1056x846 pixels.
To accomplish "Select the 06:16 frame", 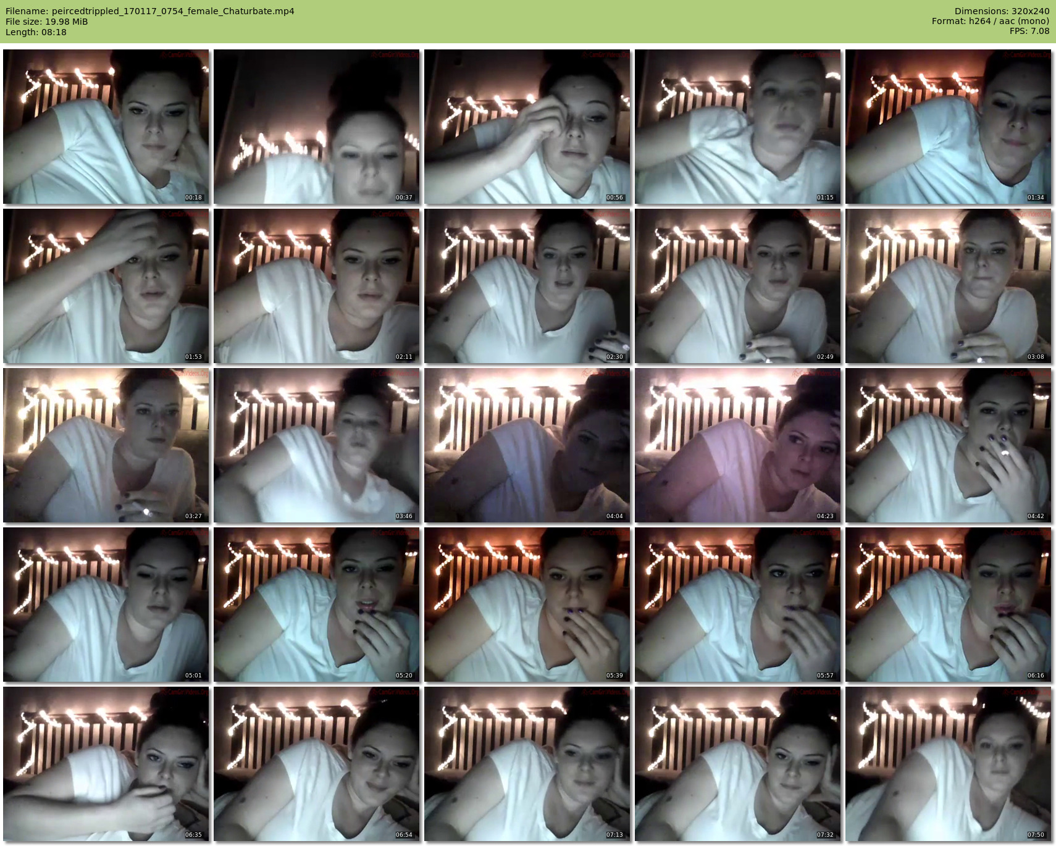I will pos(949,605).
